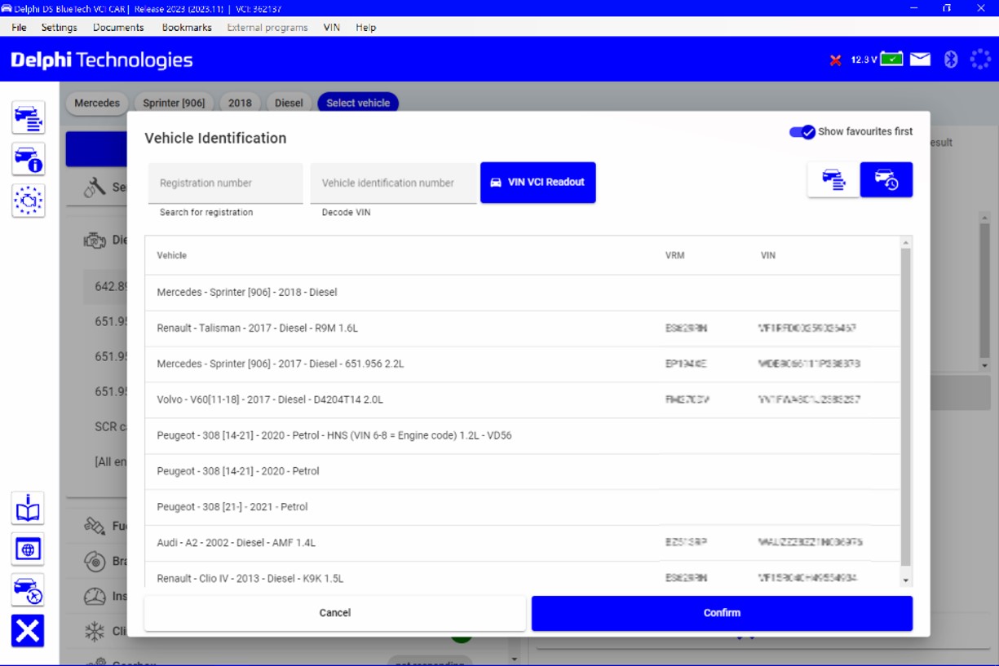This screenshot has width=999, height=666.
Task: Select Peugeot 308 [14-21] 2020 HNS row
Action: pyautogui.click(x=523, y=436)
